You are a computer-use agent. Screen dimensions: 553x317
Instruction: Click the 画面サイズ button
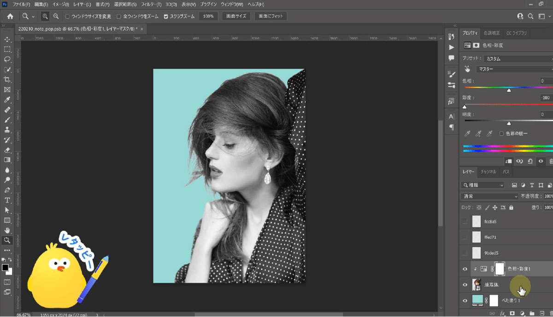pyautogui.click(x=236, y=17)
